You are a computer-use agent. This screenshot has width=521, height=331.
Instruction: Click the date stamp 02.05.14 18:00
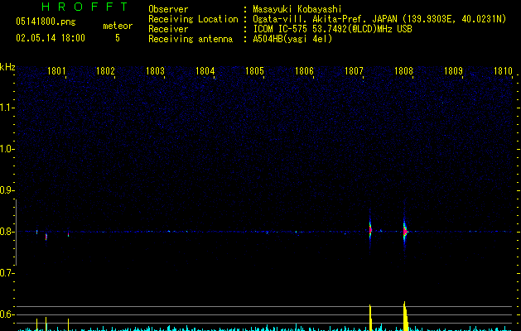(x=51, y=38)
